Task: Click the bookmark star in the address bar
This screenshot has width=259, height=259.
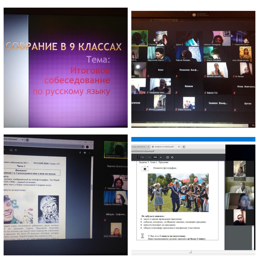Action: point(83,147)
